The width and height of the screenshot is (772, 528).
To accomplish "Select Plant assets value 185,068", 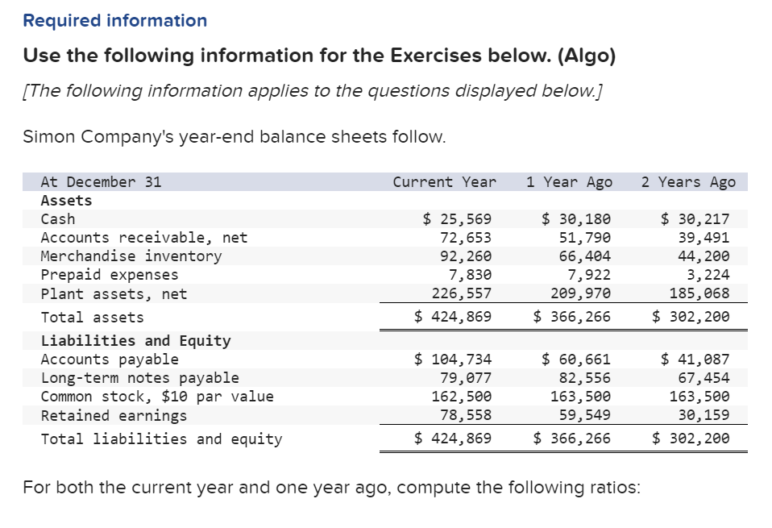I will (x=699, y=293).
